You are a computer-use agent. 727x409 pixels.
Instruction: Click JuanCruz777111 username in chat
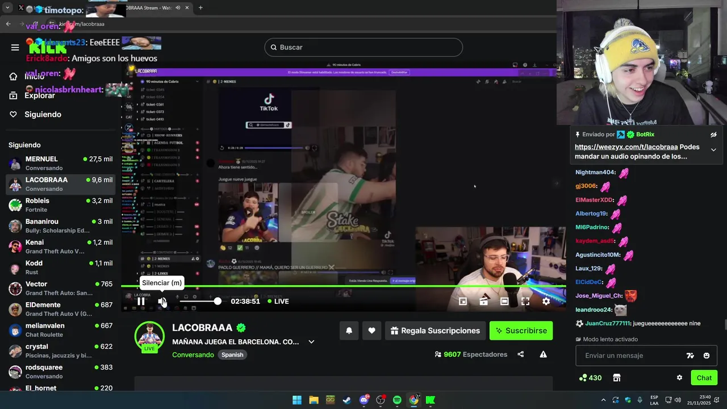point(608,323)
